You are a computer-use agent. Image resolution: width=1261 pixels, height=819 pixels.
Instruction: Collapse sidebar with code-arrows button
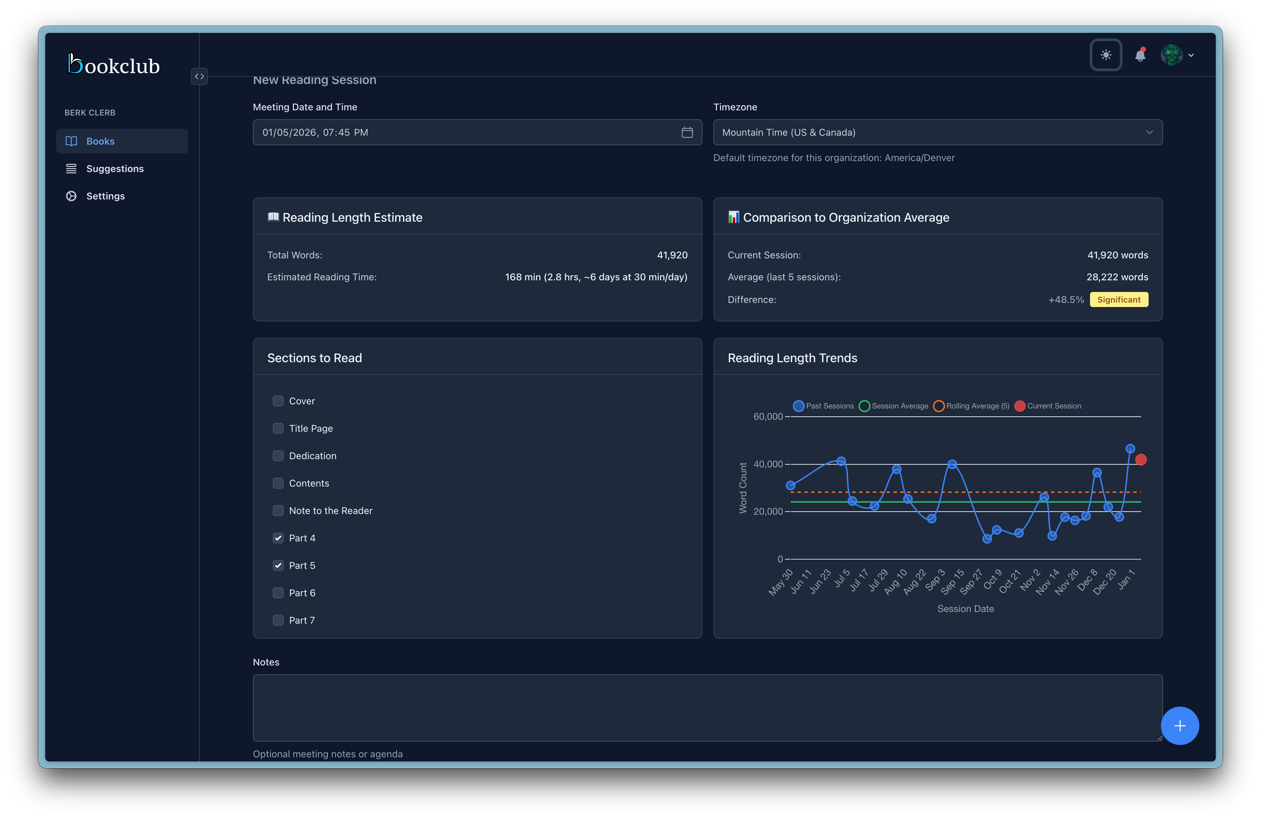(x=199, y=76)
